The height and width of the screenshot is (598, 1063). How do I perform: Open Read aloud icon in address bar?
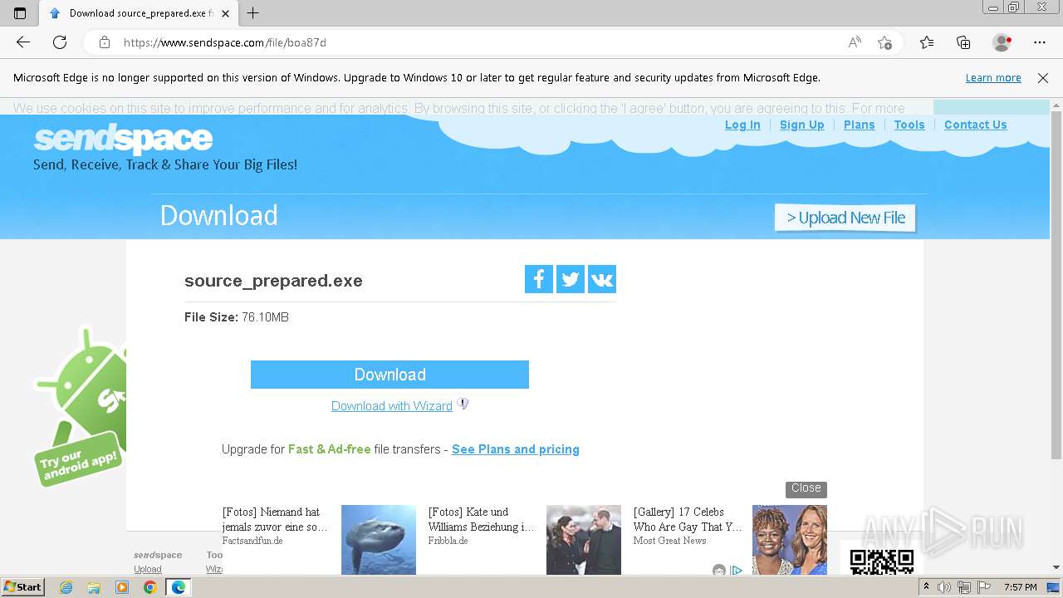click(855, 42)
